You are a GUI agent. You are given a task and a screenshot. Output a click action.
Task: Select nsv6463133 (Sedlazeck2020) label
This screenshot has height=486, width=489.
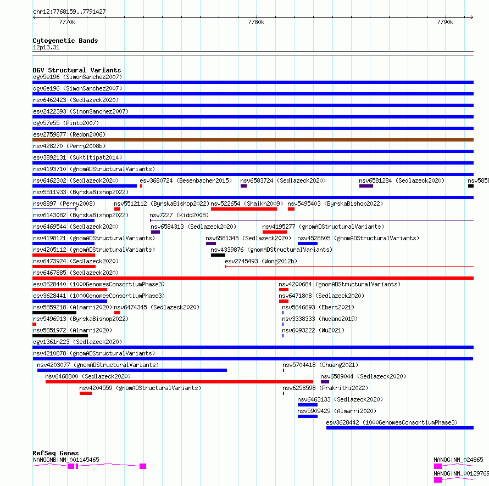coord(340,399)
